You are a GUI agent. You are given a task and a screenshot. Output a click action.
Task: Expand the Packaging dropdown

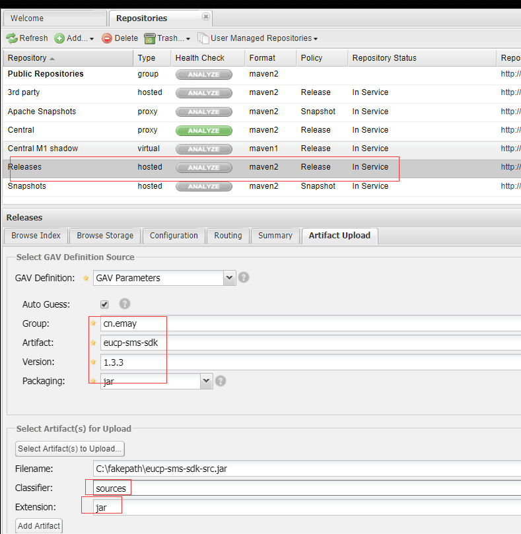[x=207, y=381]
